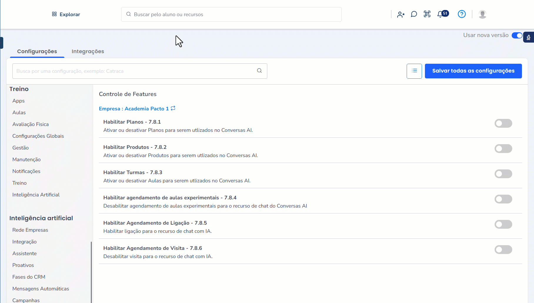Click the swap company icon next to Academia Pacto 1
The height and width of the screenshot is (303, 534).
coord(173,108)
